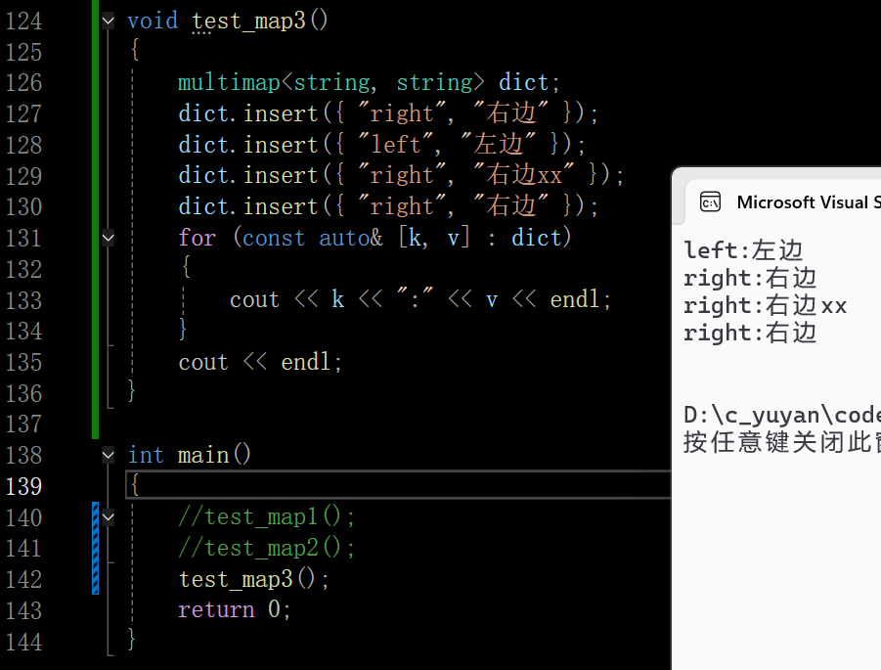This screenshot has width=881, height=670.
Task: Click console output line right:右边xx
Action: click(x=765, y=306)
